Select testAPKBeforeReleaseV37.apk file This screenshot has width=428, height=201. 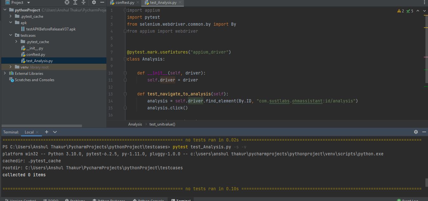point(51,29)
